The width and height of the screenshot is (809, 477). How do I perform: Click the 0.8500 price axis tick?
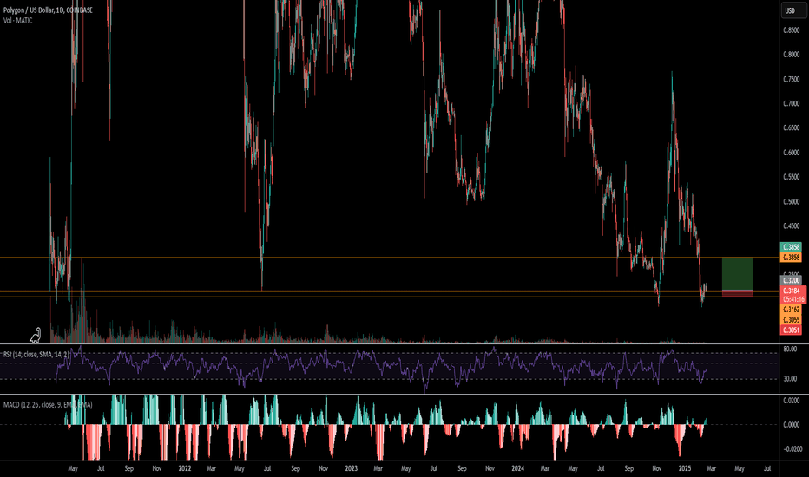(x=791, y=29)
